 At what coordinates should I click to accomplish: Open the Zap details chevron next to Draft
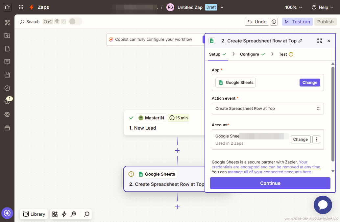pos(222,7)
